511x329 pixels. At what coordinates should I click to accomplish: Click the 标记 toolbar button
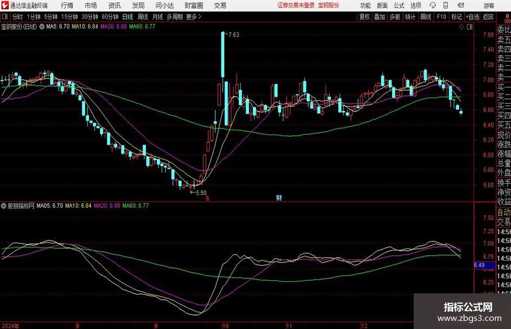click(x=456, y=17)
